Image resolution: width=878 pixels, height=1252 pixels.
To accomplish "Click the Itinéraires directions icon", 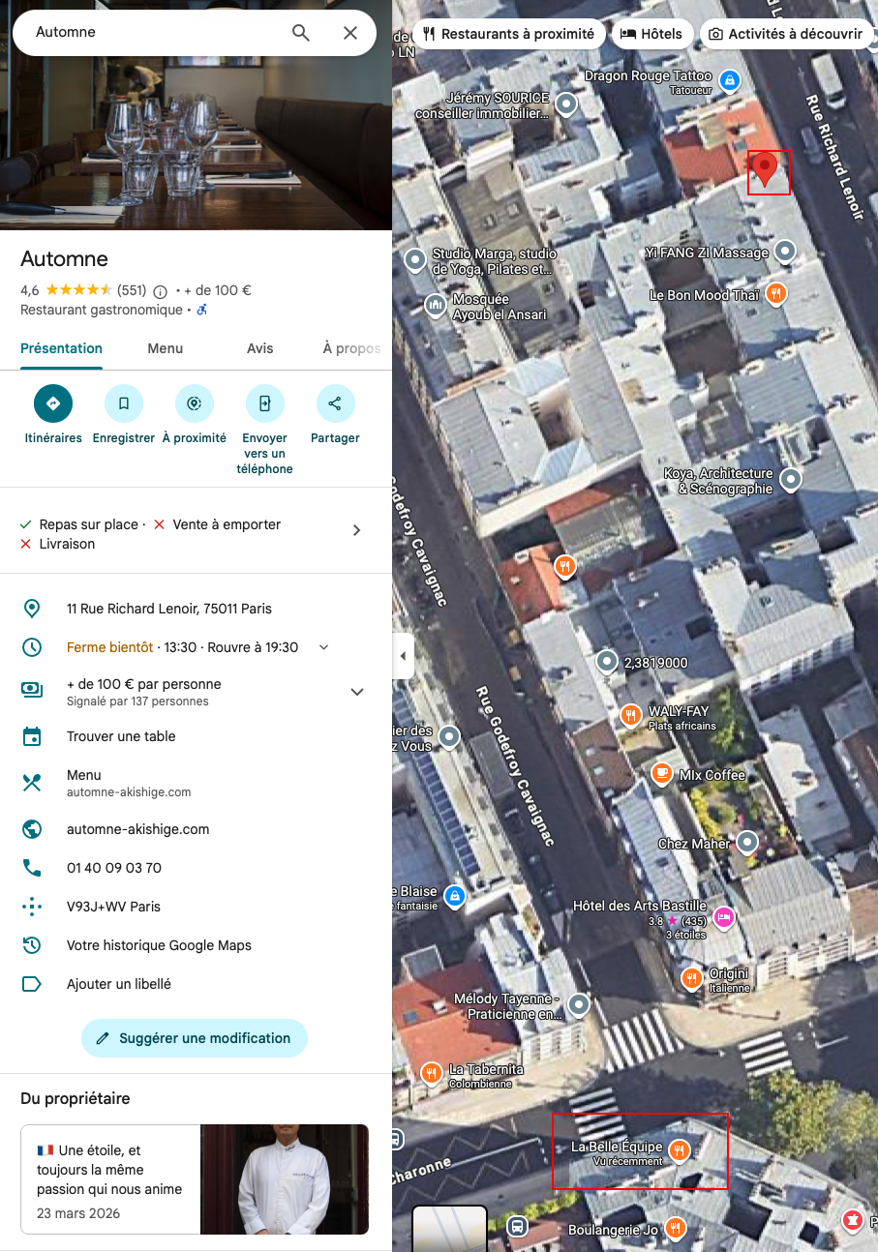I will coord(53,403).
